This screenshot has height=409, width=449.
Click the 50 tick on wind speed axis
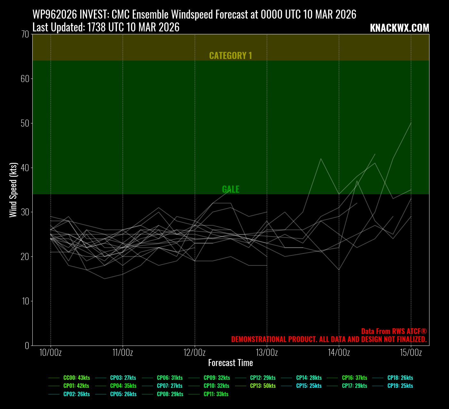coord(25,123)
